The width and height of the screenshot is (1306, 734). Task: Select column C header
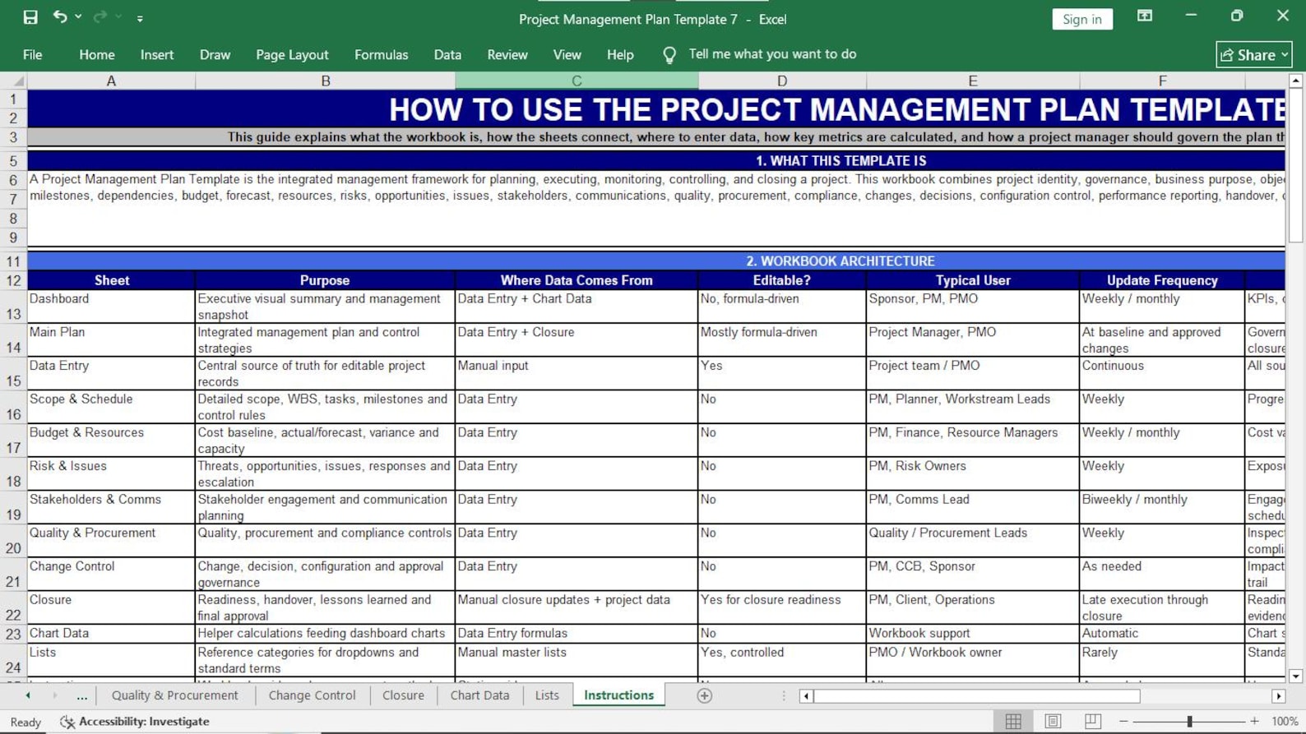coord(577,81)
